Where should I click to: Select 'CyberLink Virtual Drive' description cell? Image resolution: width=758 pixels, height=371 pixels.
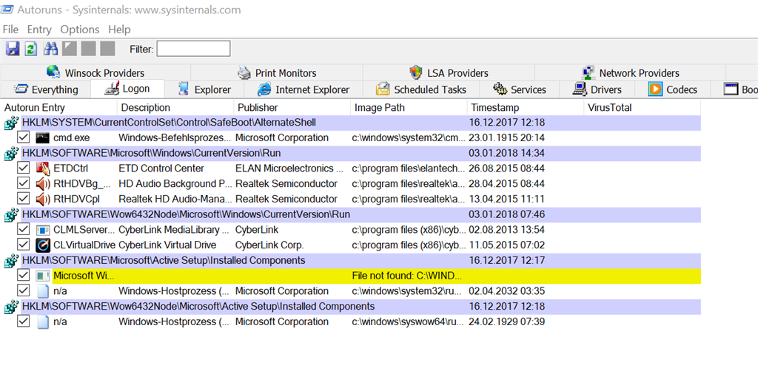[x=167, y=245]
